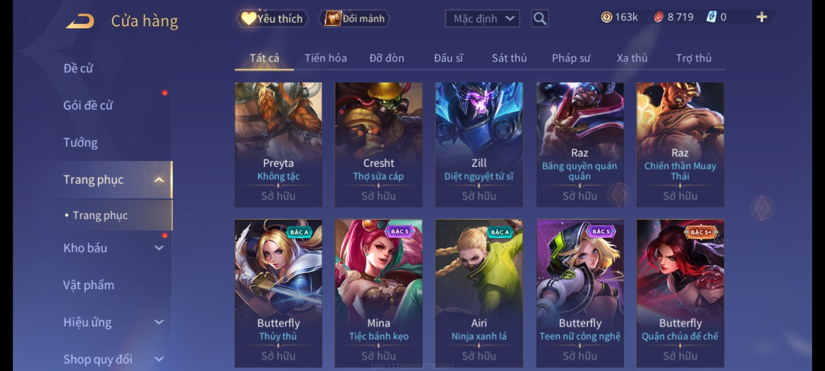Expand Shop quy đổi section

point(159,359)
